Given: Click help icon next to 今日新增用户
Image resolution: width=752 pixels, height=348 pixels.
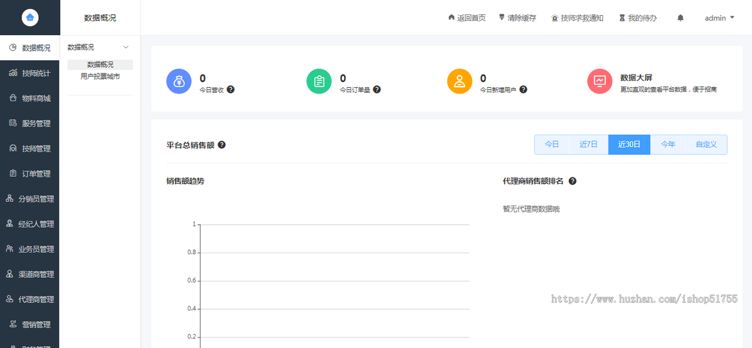Looking at the screenshot, I should point(523,90).
